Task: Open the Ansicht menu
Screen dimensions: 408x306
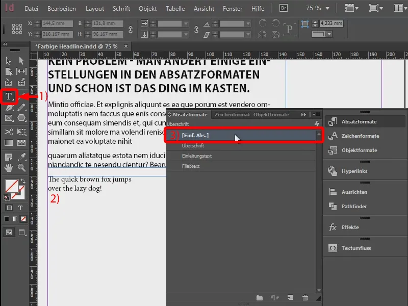Action: click(203, 9)
